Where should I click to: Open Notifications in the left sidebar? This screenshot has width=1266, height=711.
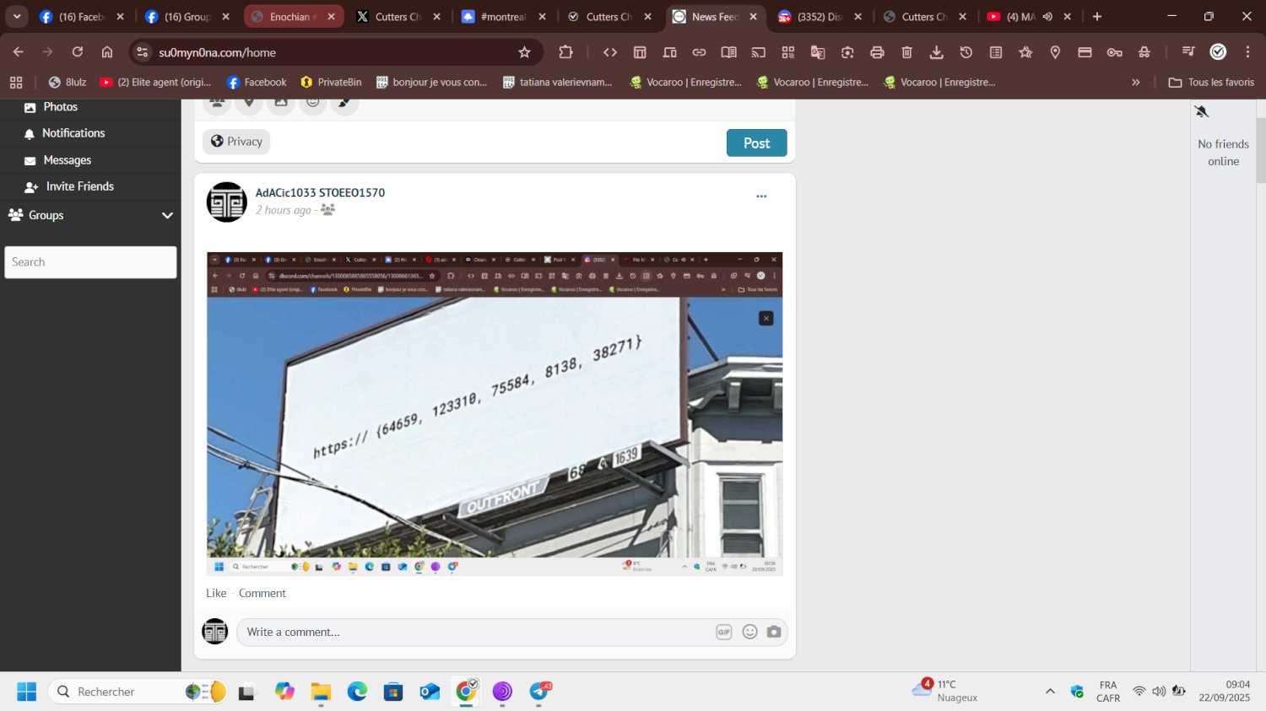[73, 133]
